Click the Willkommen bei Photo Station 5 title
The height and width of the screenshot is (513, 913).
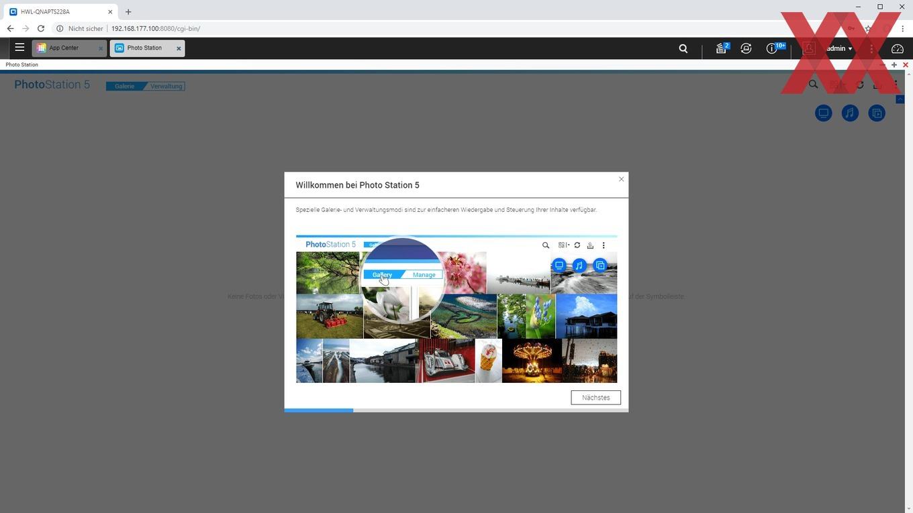click(357, 185)
